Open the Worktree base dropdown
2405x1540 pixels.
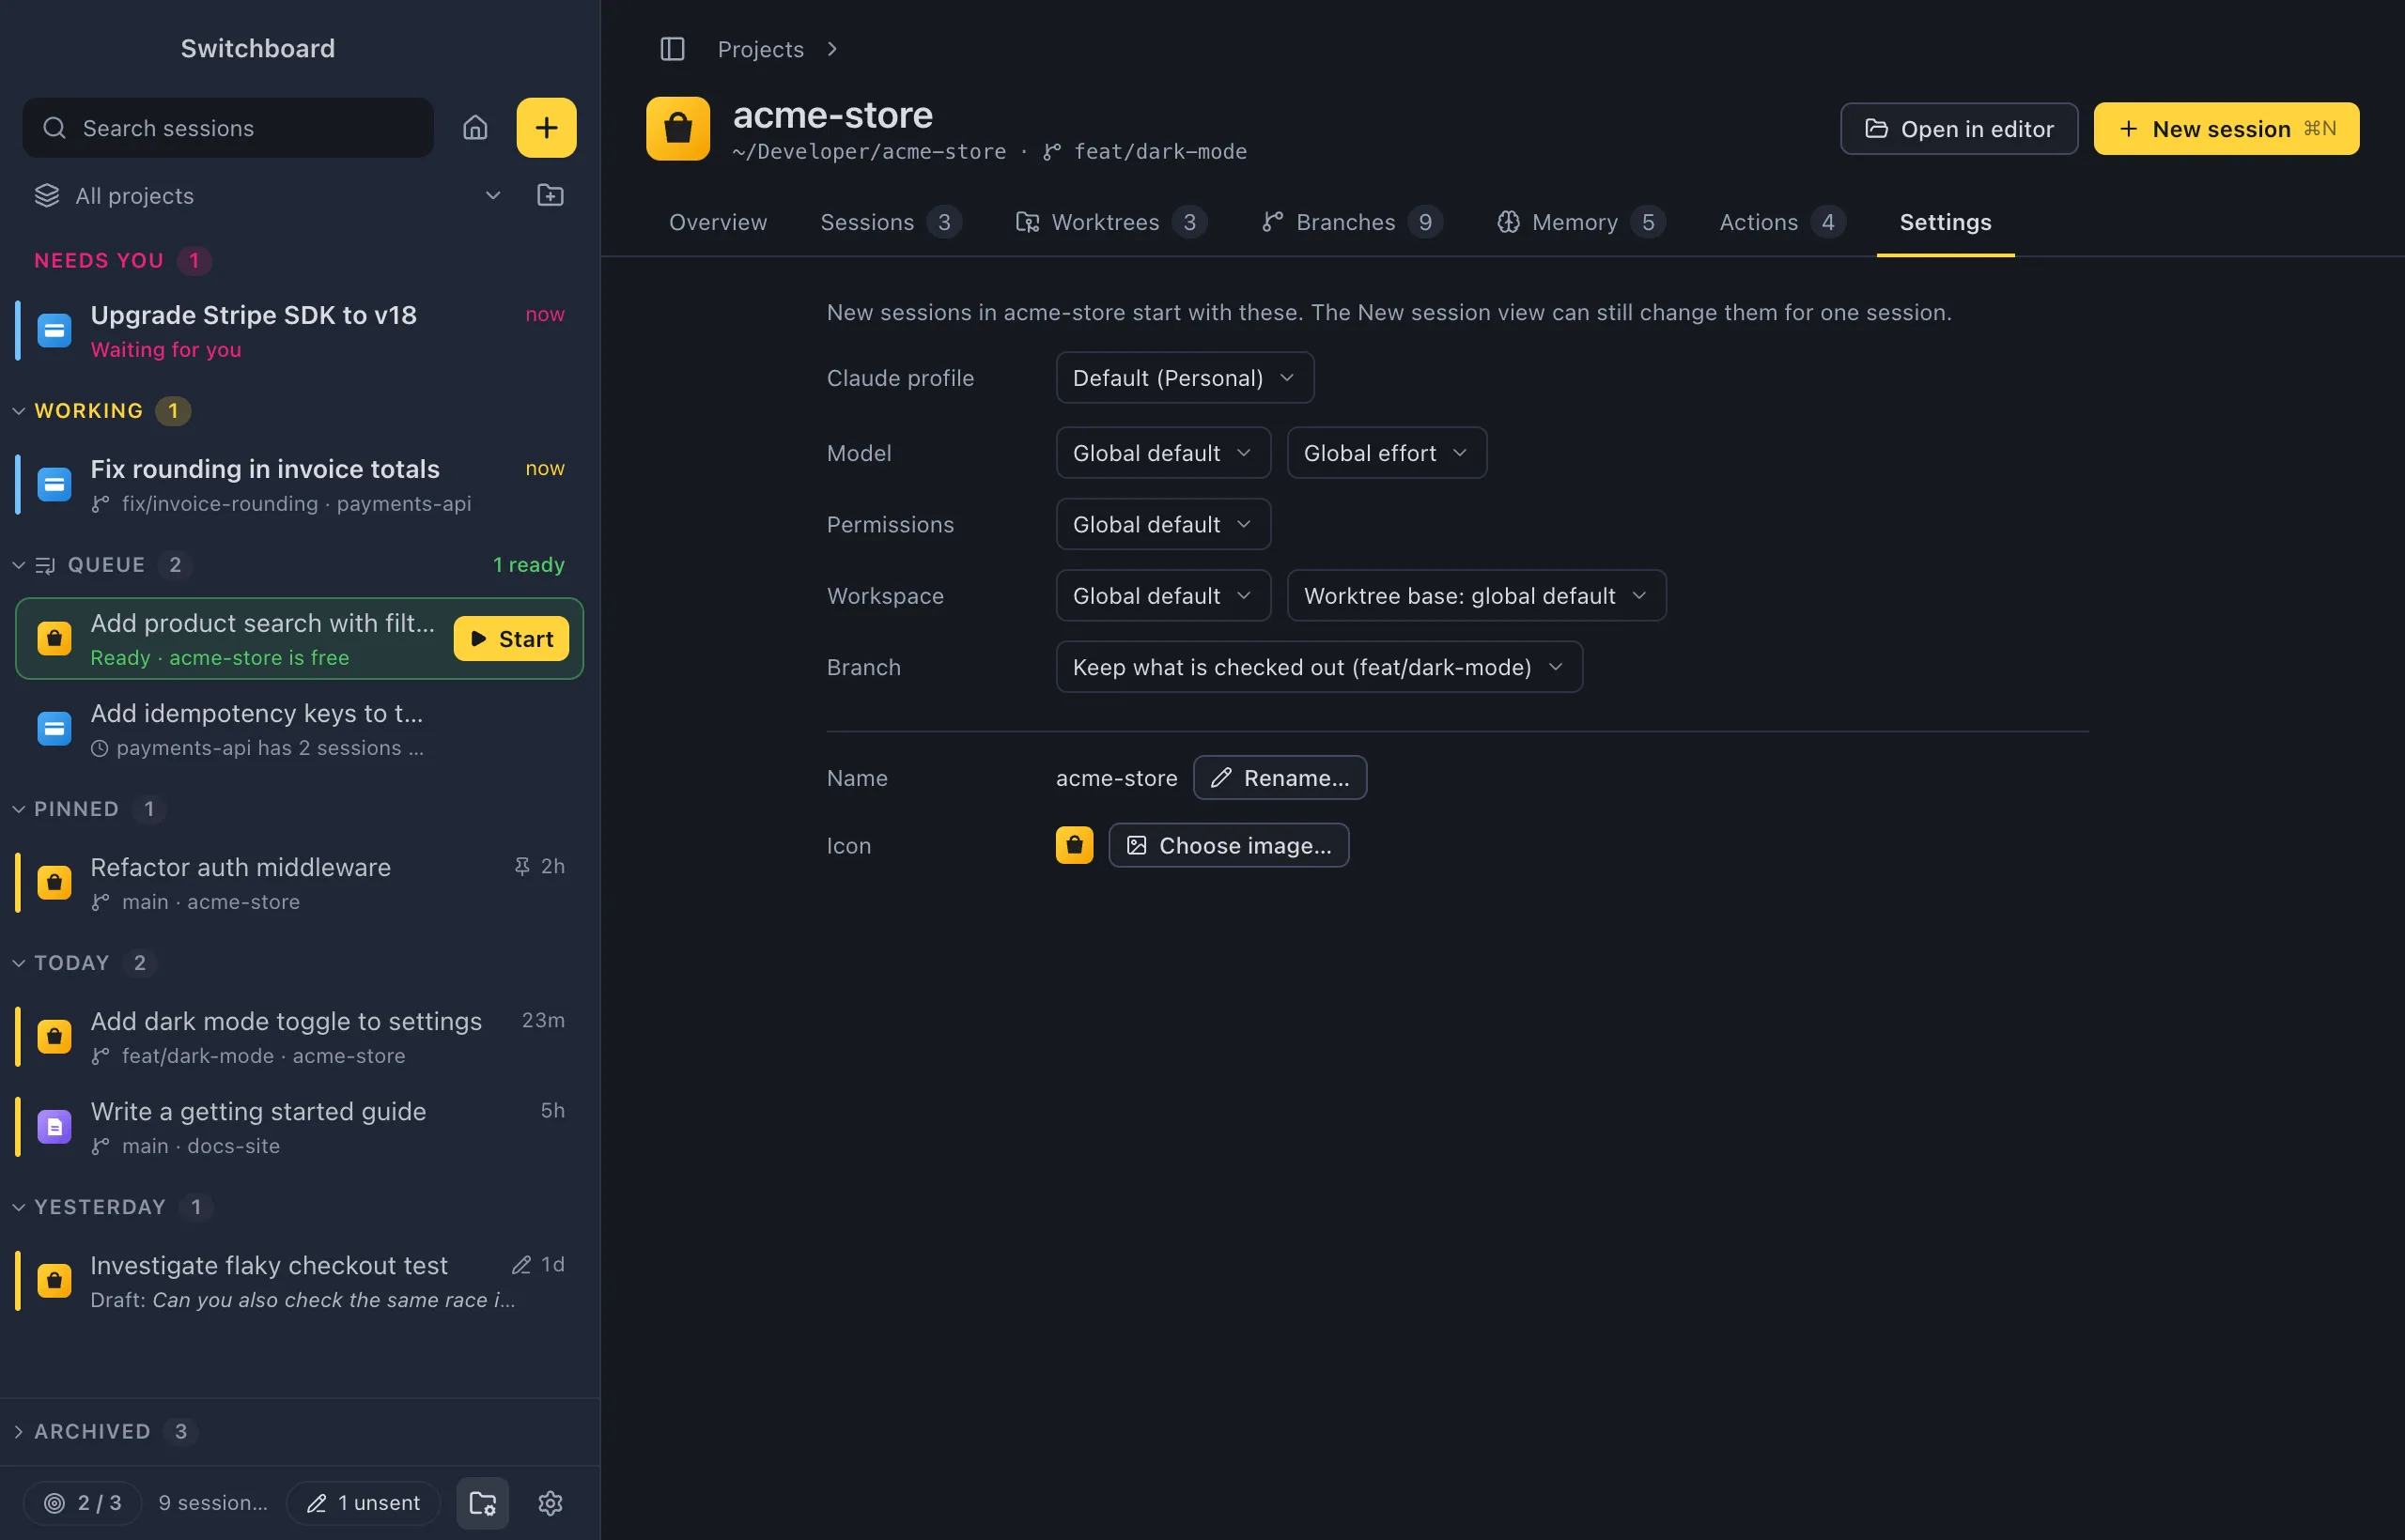pyautogui.click(x=1476, y=596)
